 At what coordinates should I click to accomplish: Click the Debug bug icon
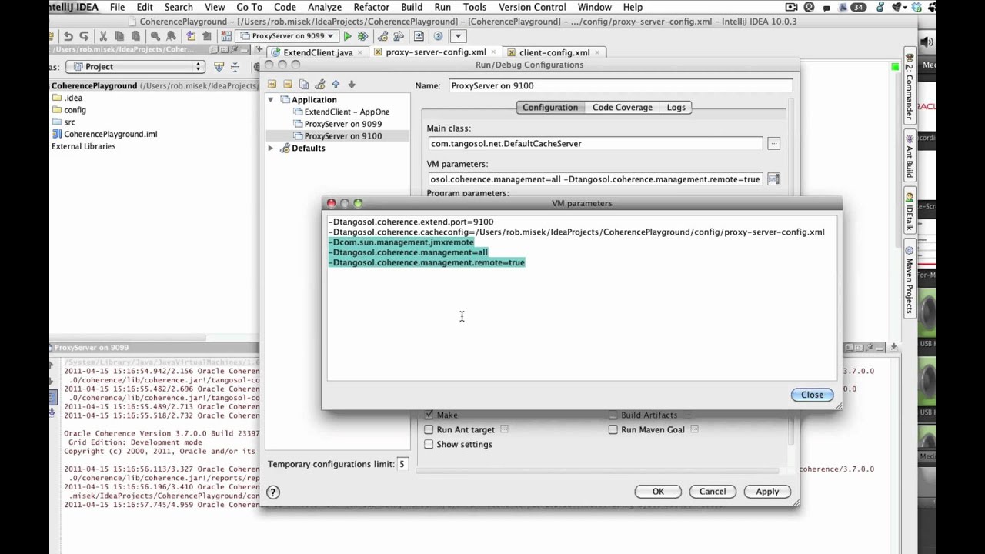click(363, 36)
